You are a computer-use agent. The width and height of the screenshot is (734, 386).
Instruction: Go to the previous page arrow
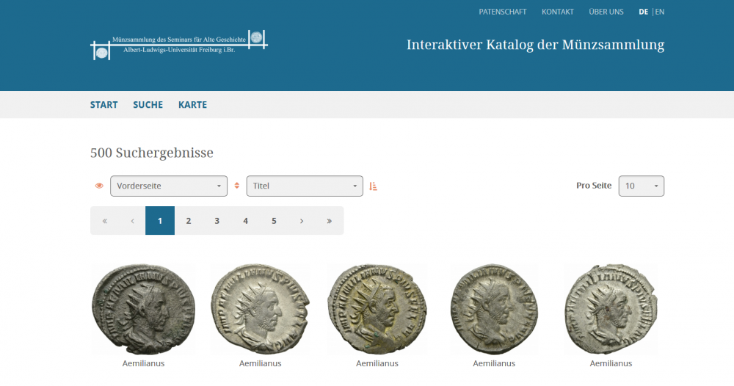click(132, 221)
